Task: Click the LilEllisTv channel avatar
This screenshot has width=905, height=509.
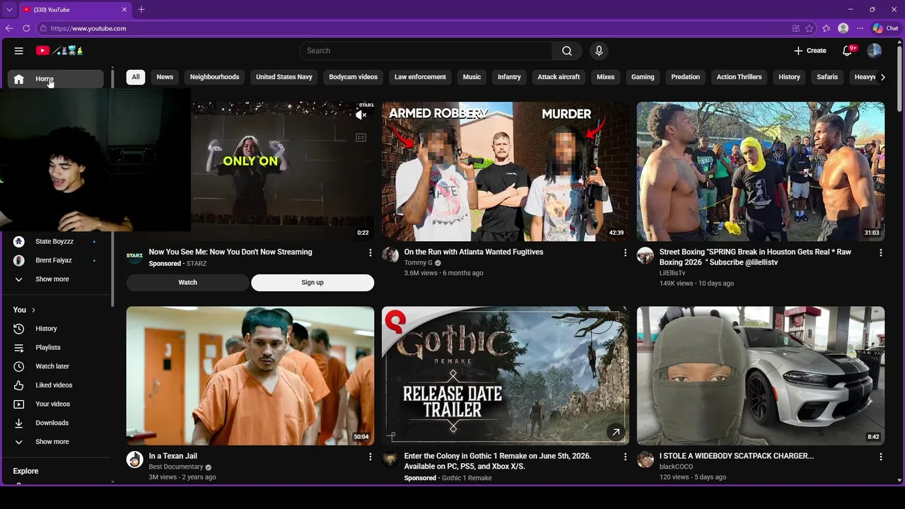Action: click(x=645, y=255)
